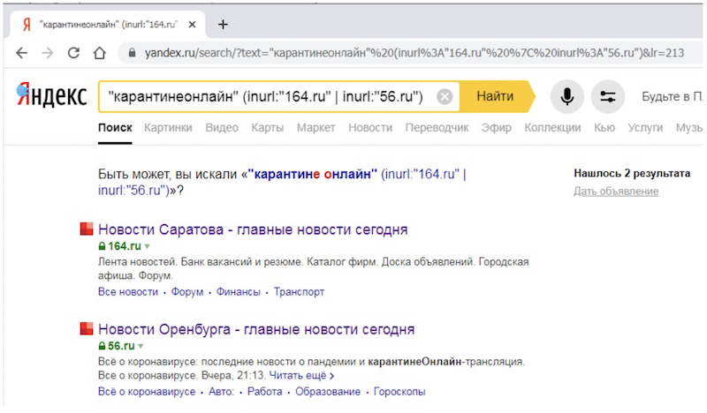Open the Эфир tab

coord(497,128)
